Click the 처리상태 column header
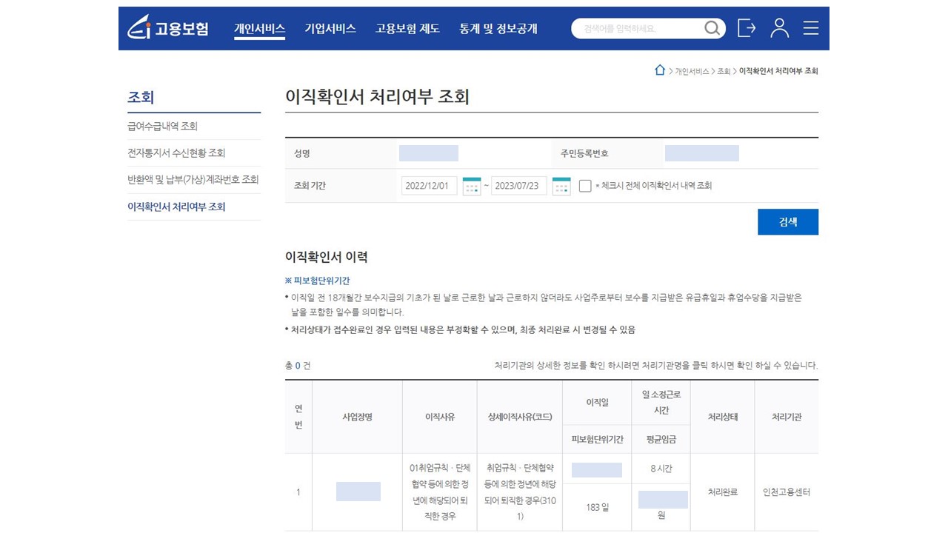948x533 pixels. coord(722,418)
